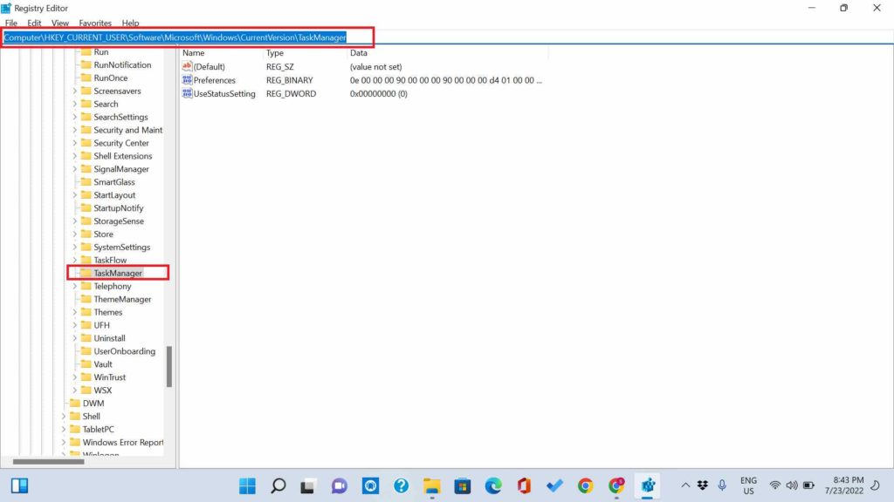Click the Registry Editor title bar icon
This screenshot has width=894, height=502.
coord(6,8)
